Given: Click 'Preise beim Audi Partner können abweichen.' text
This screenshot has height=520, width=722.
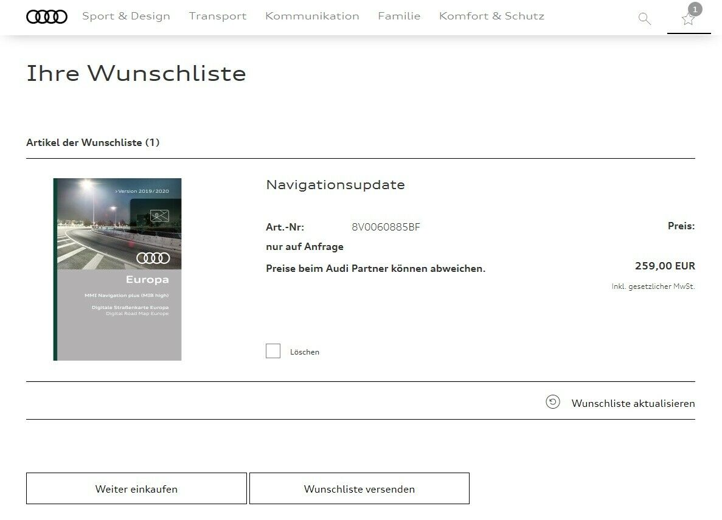Looking at the screenshot, I should [x=376, y=269].
